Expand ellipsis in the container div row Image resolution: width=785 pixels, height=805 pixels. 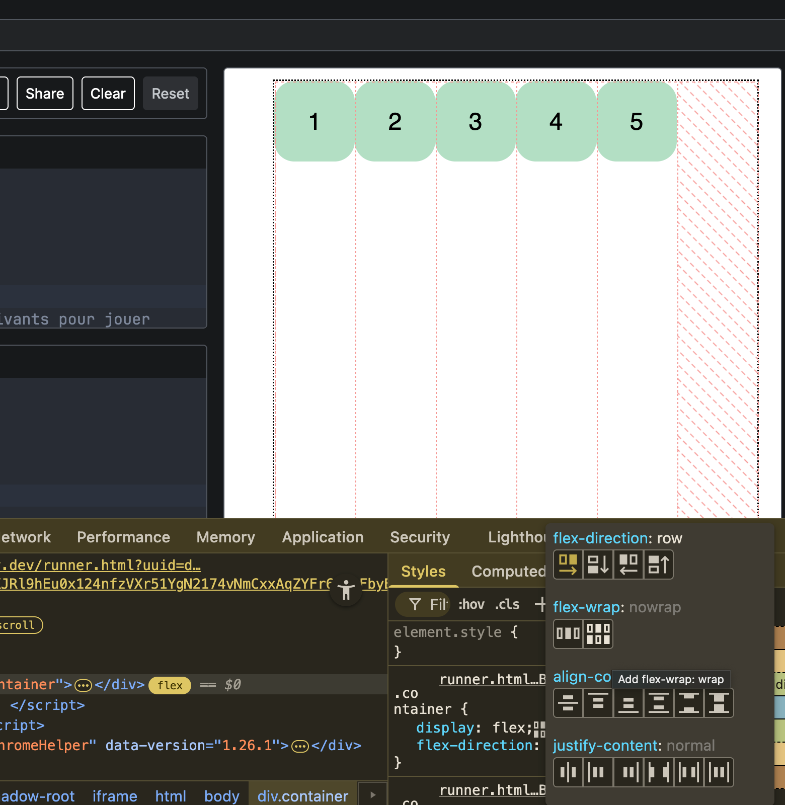click(83, 685)
